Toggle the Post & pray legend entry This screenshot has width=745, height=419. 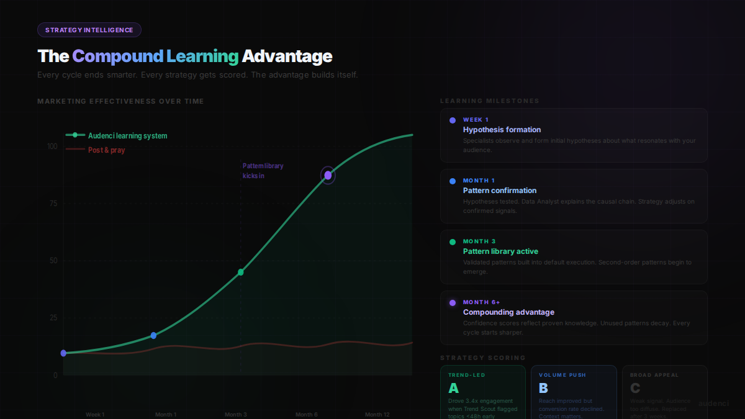coord(96,150)
